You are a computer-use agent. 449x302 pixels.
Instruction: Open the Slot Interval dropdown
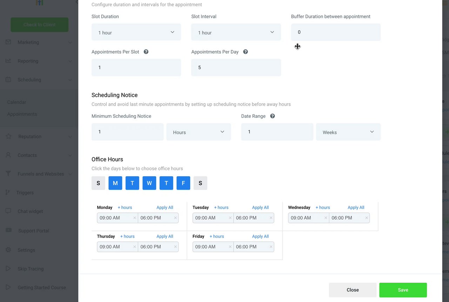click(236, 32)
